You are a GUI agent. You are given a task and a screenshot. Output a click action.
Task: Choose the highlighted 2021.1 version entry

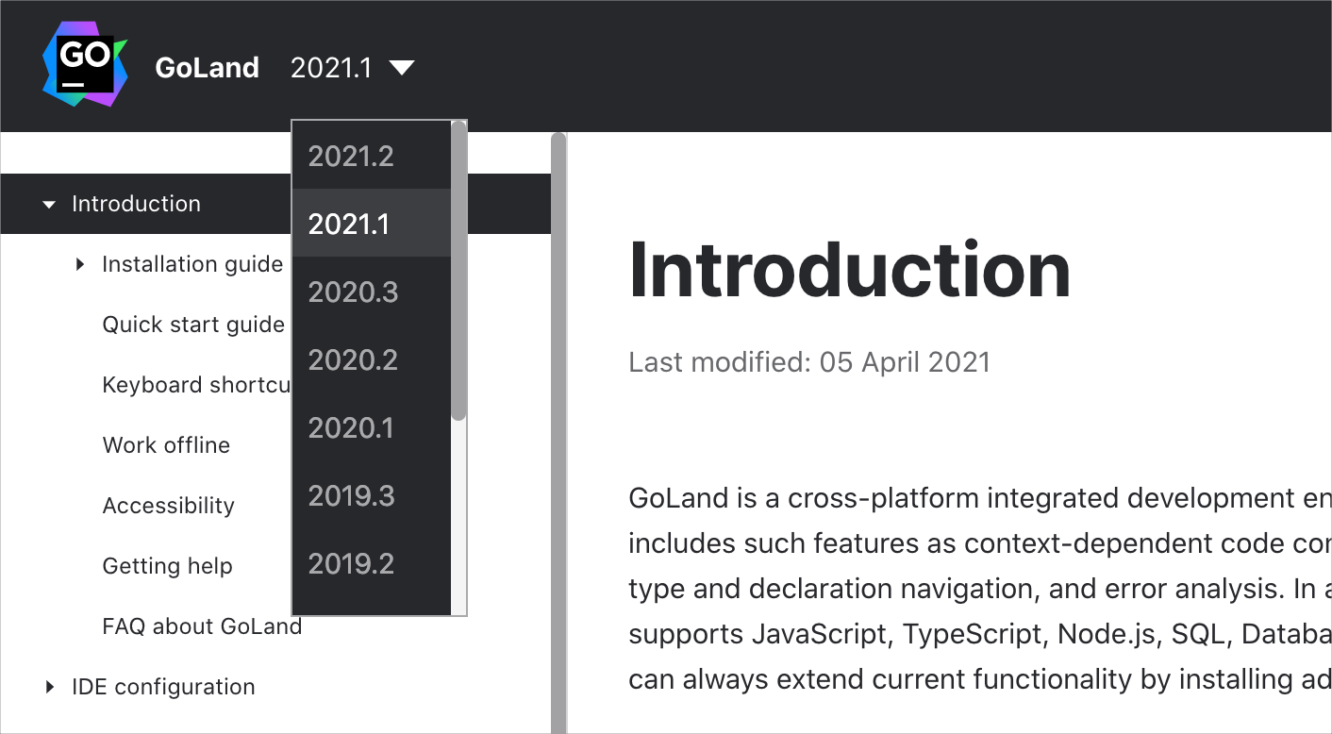[349, 225]
